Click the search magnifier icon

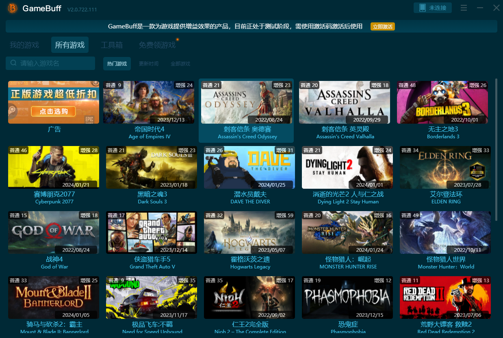[x=14, y=63]
